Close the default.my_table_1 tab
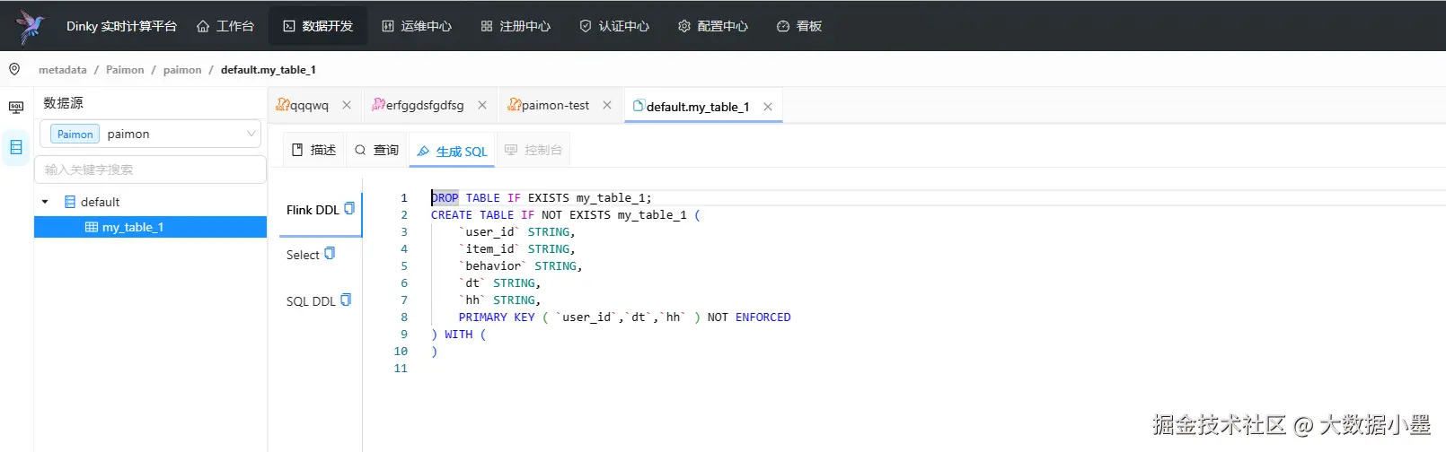Viewport: 1446px width, 452px height. click(768, 107)
